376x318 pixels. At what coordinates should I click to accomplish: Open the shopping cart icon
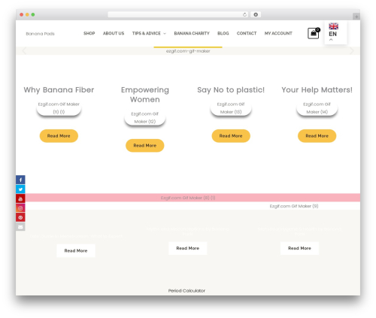314,33
